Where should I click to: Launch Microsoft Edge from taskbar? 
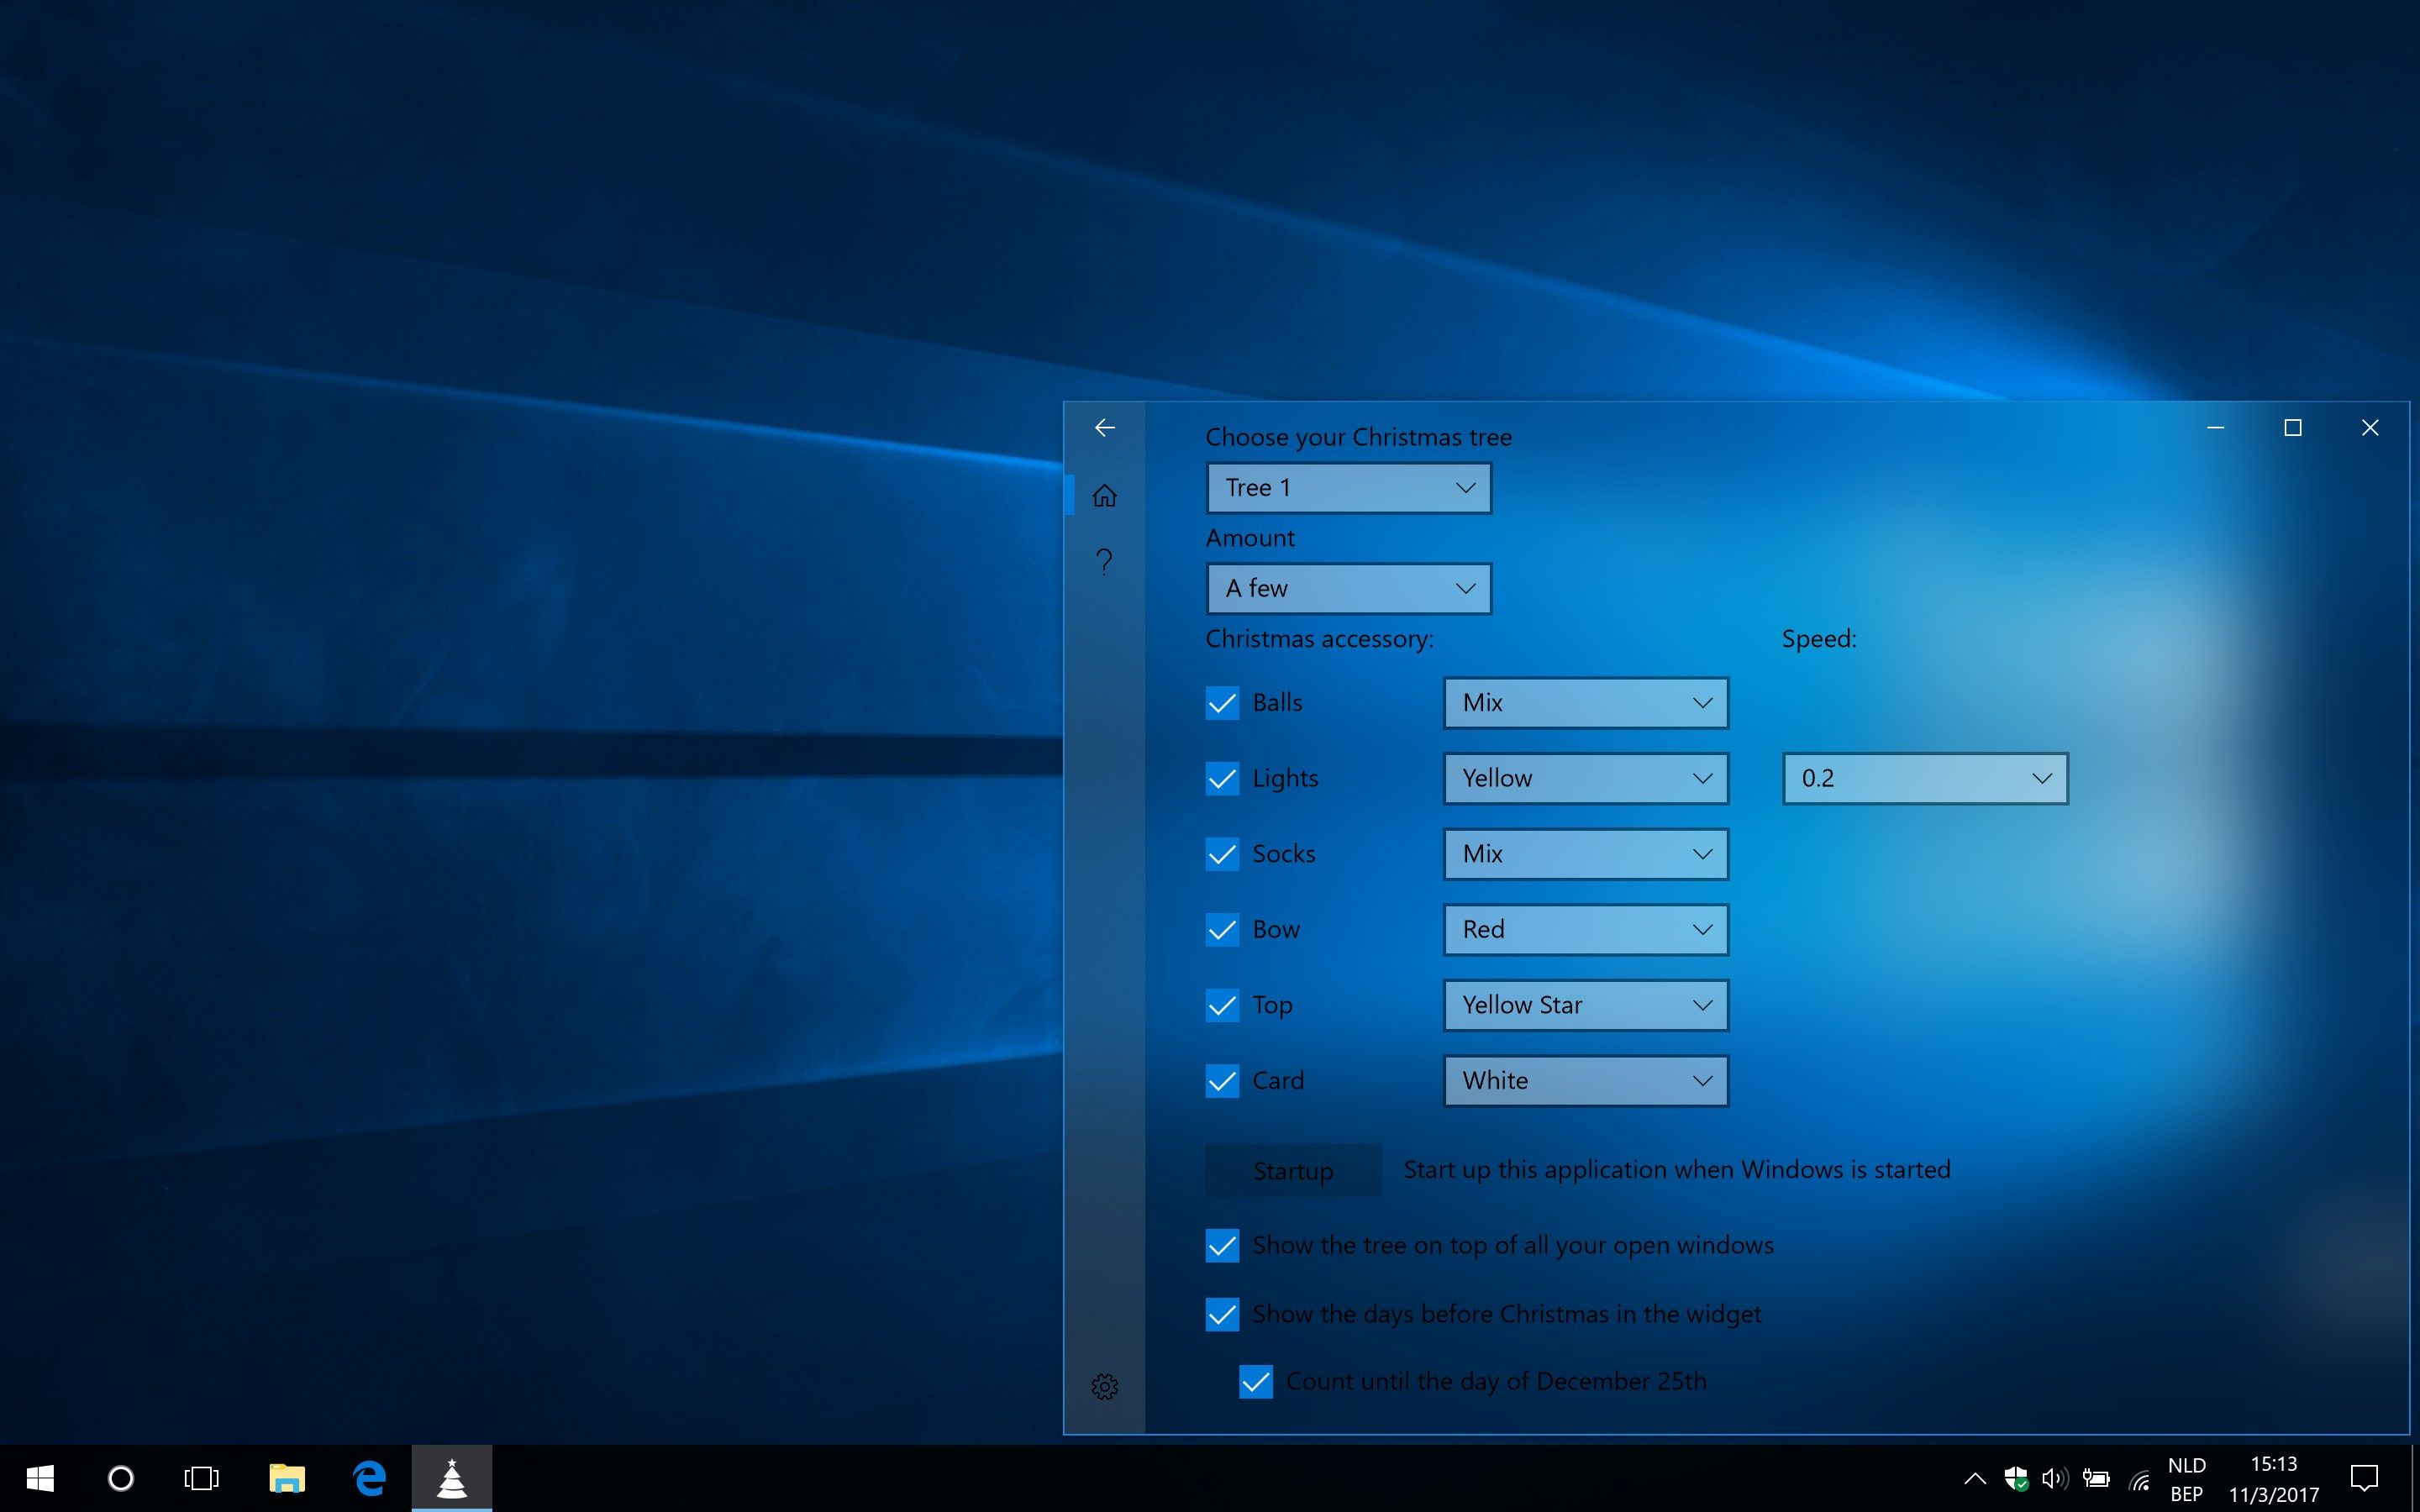[369, 1478]
